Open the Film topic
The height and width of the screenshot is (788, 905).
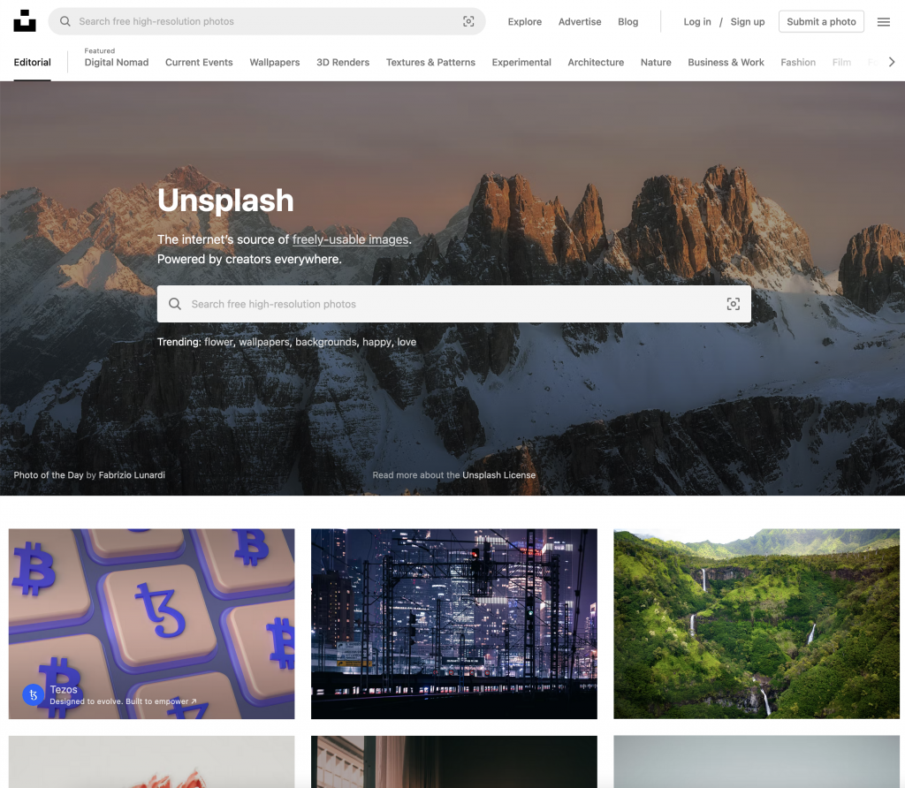841,63
